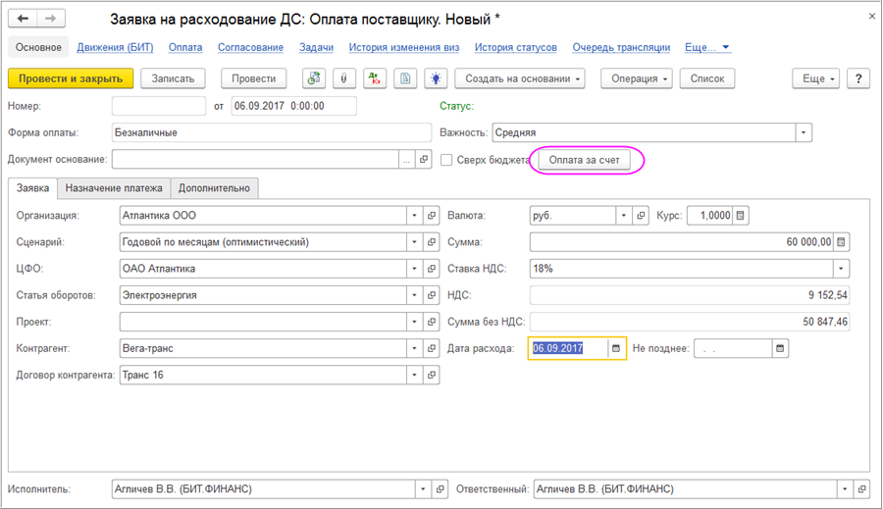Switch to the Назначение платежа tab
Image resolution: width=883 pixels, height=509 pixels.
[113, 187]
